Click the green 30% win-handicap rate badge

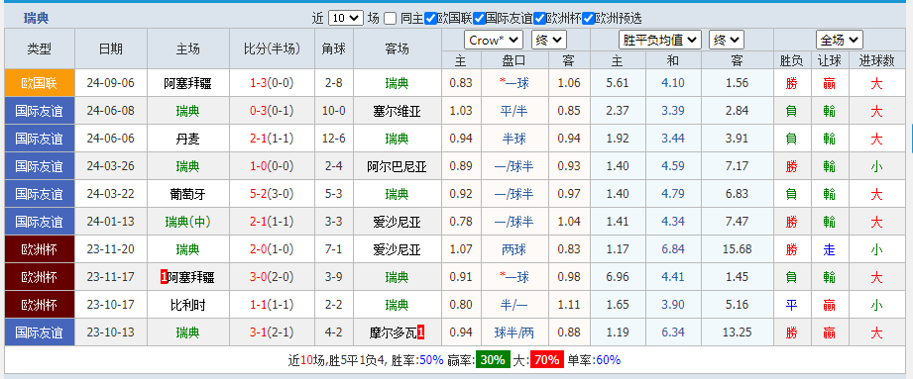pyautogui.click(x=493, y=360)
